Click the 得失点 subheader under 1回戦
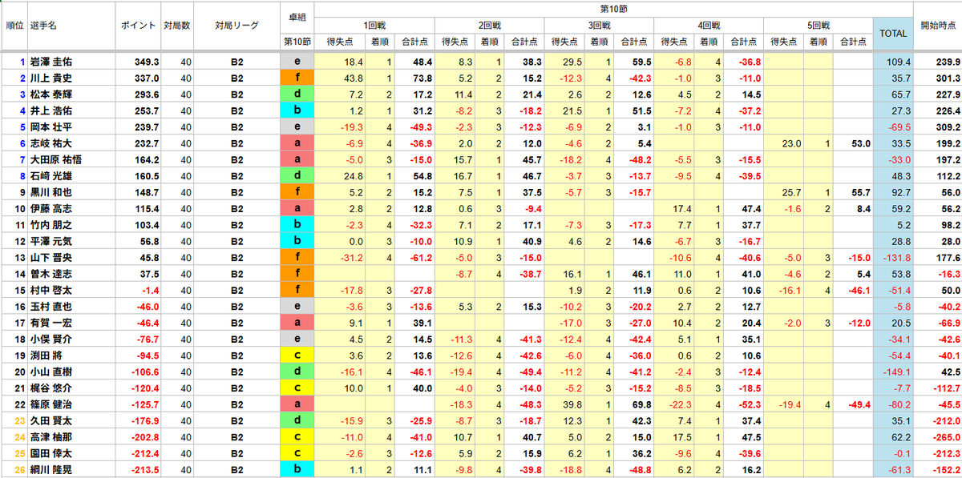962x478 pixels. pos(341,42)
